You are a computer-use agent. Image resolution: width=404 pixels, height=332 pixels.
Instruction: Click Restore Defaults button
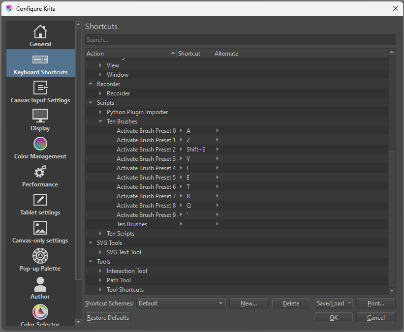pos(108,318)
